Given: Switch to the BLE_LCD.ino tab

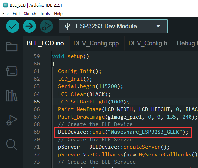Looking at the screenshot, I should [x=45, y=43].
